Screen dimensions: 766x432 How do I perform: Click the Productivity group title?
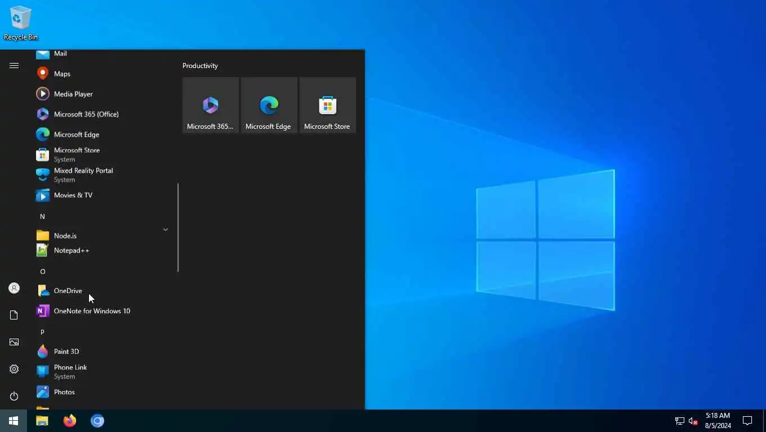pos(200,66)
